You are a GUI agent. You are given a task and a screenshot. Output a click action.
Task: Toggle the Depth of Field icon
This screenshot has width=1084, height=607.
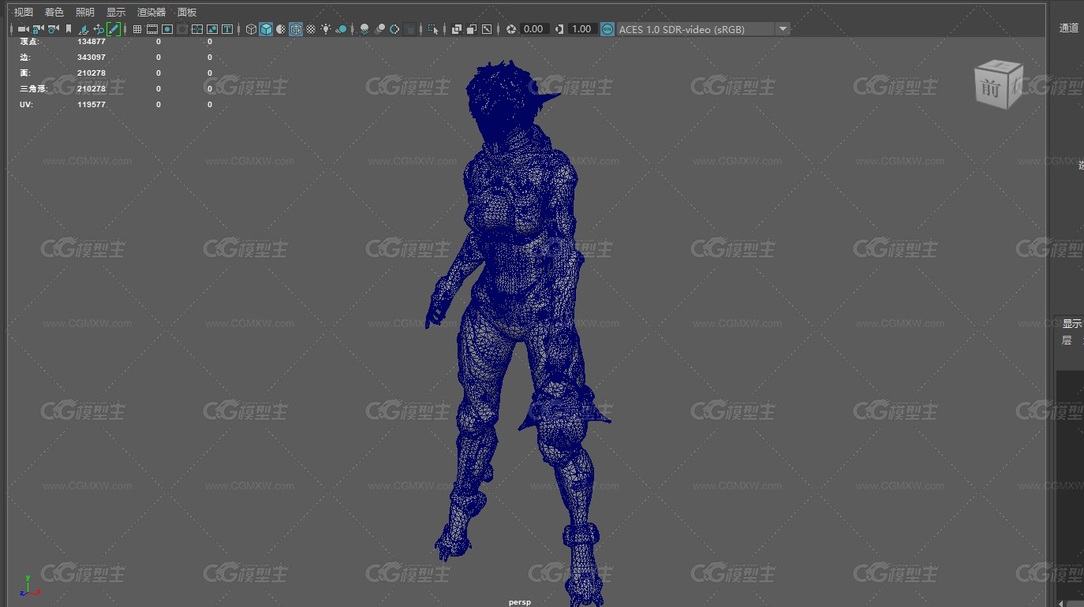tap(409, 29)
